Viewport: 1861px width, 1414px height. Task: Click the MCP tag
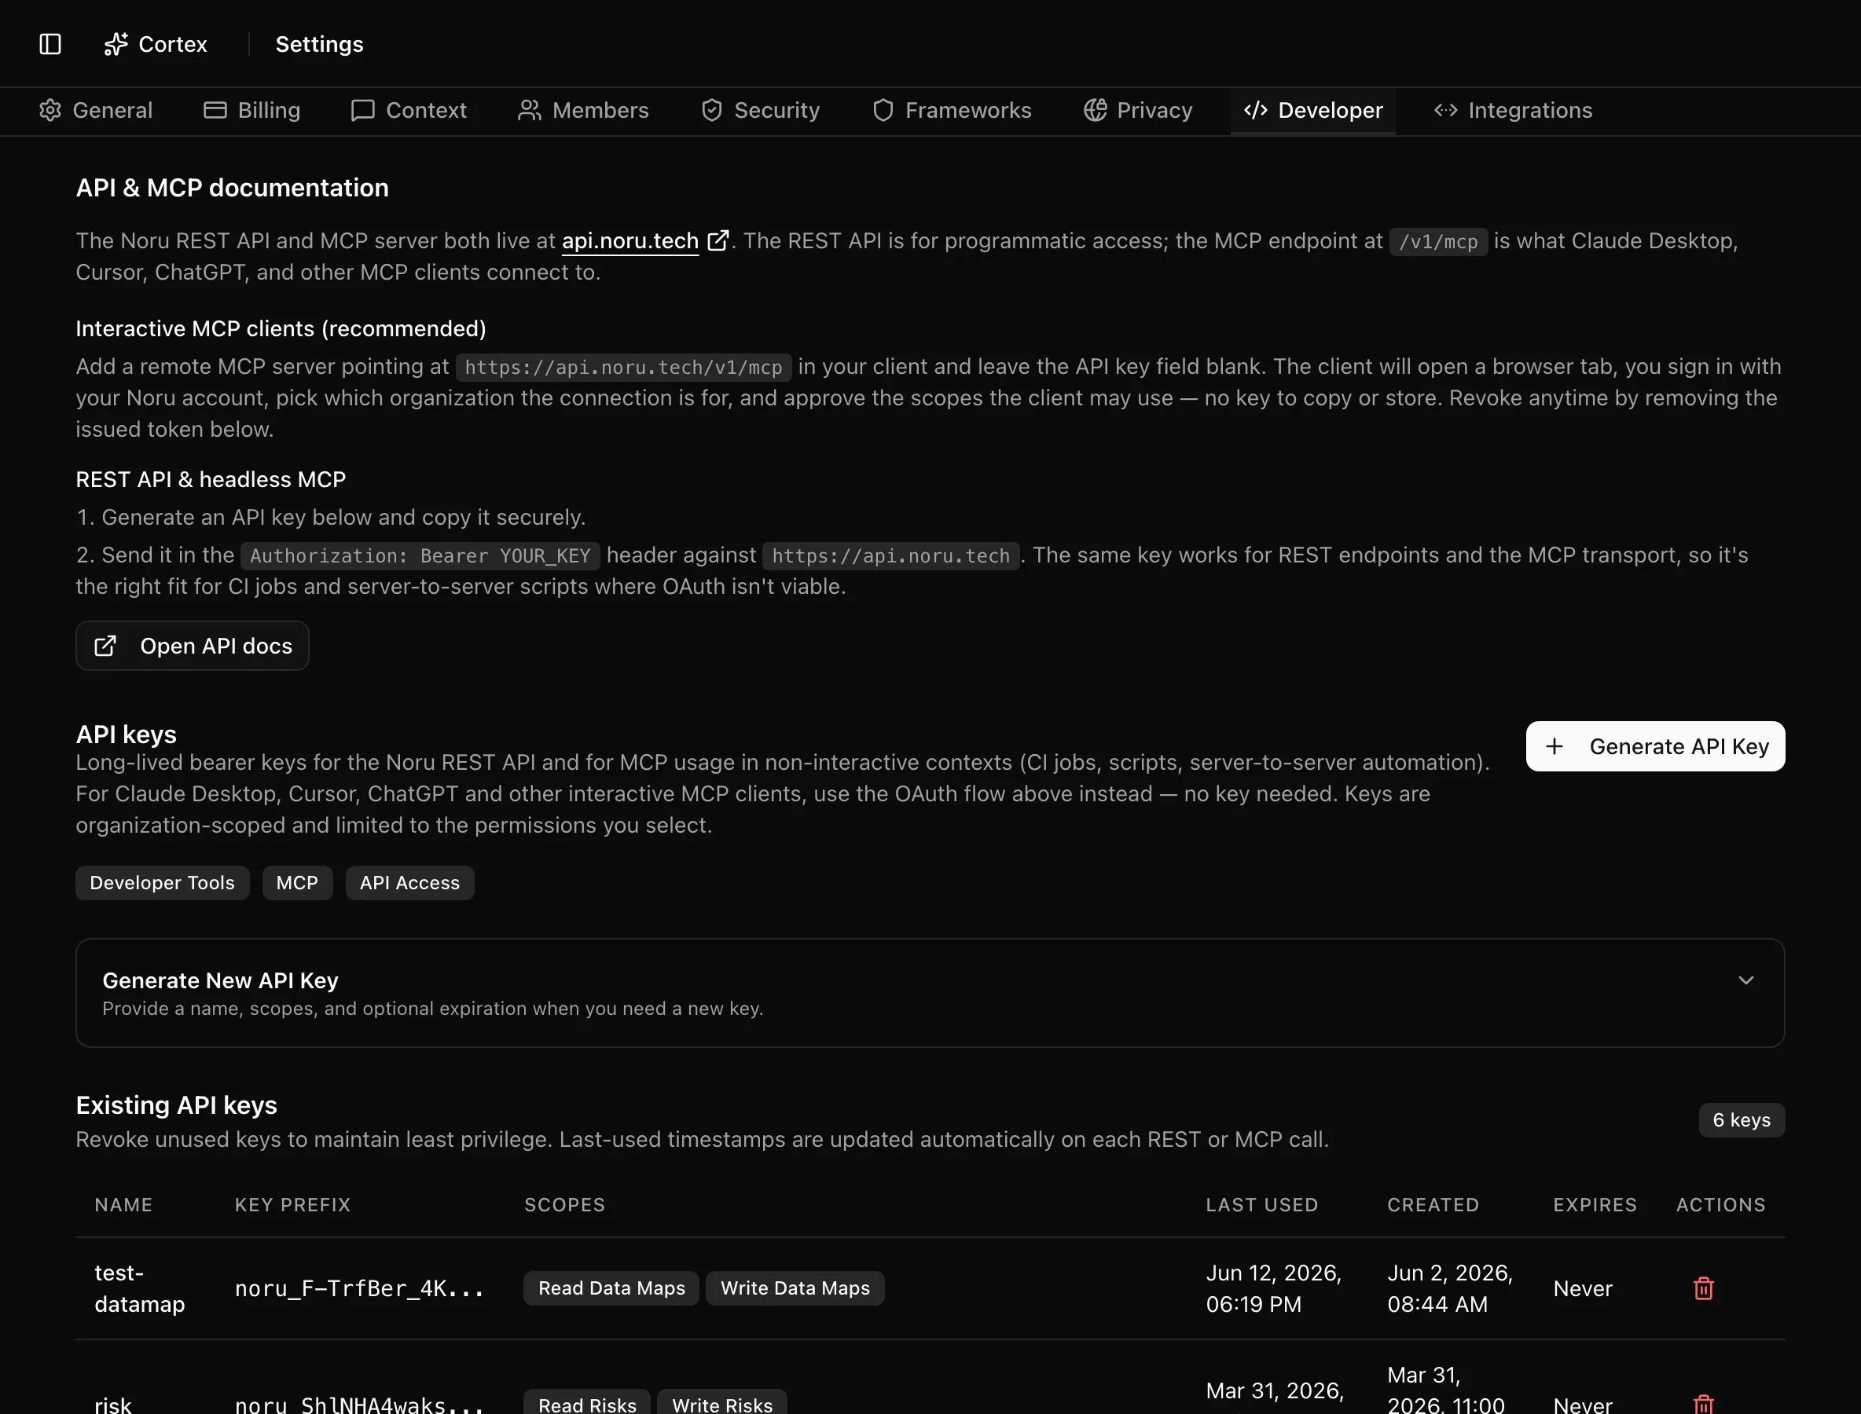[x=297, y=883]
